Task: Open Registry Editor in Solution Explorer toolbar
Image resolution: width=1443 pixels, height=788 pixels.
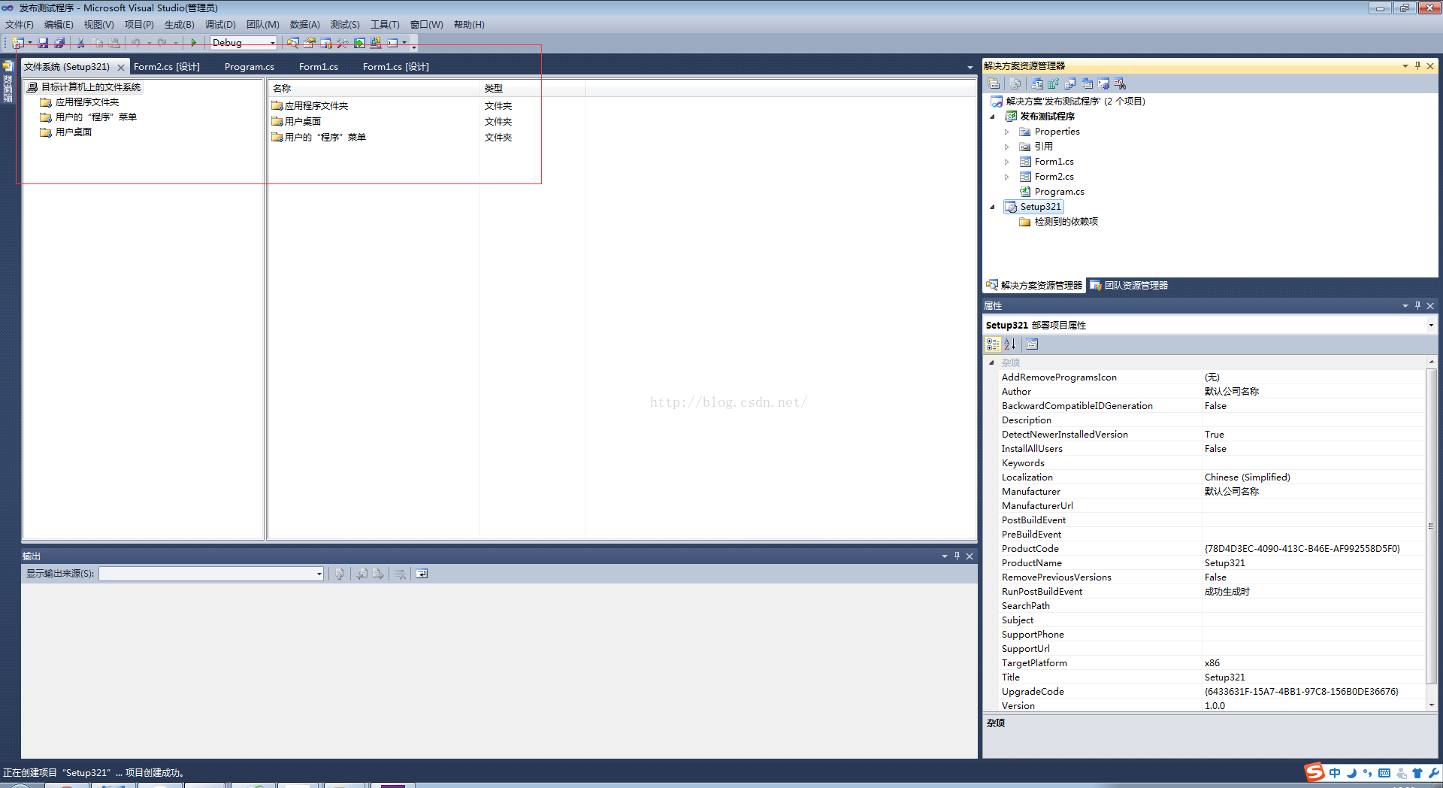Action: [1053, 83]
